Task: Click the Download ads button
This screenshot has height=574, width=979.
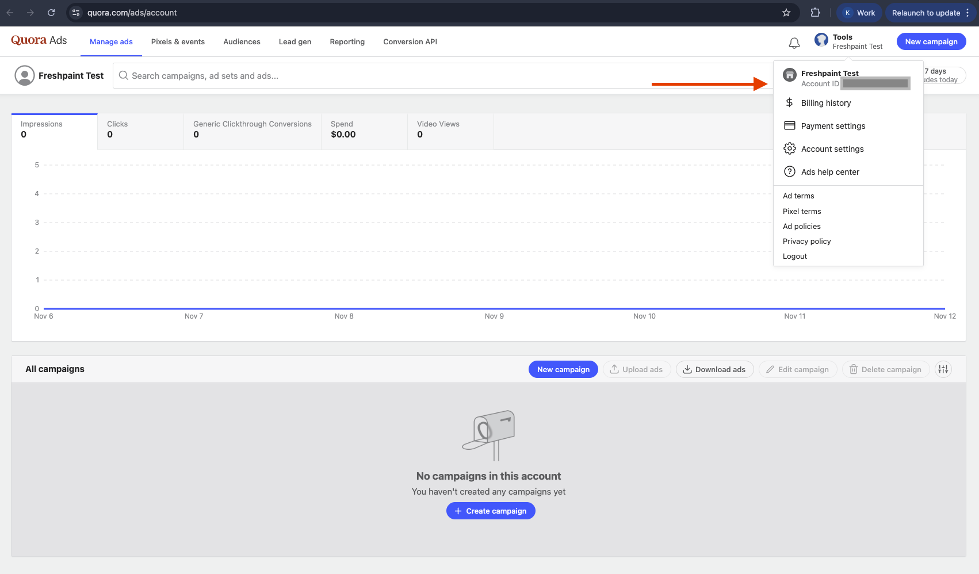Action: pyautogui.click(x=714, y=369)
